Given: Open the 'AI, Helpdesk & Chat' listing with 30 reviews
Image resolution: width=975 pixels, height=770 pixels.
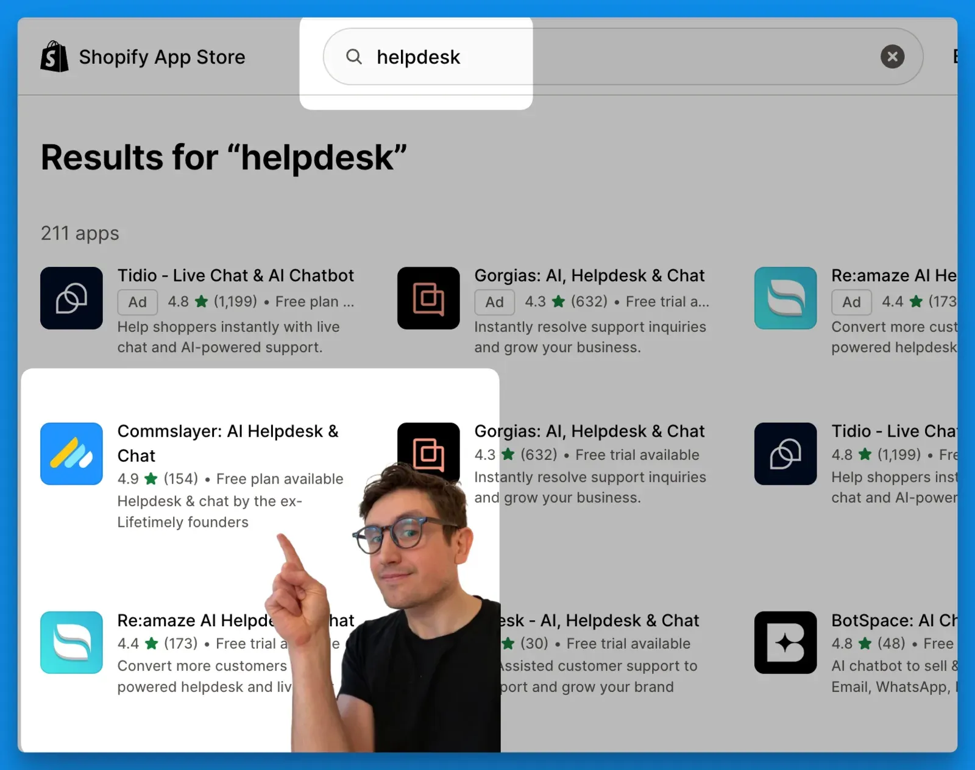Looking at the screenshot, I should [599, 620].
